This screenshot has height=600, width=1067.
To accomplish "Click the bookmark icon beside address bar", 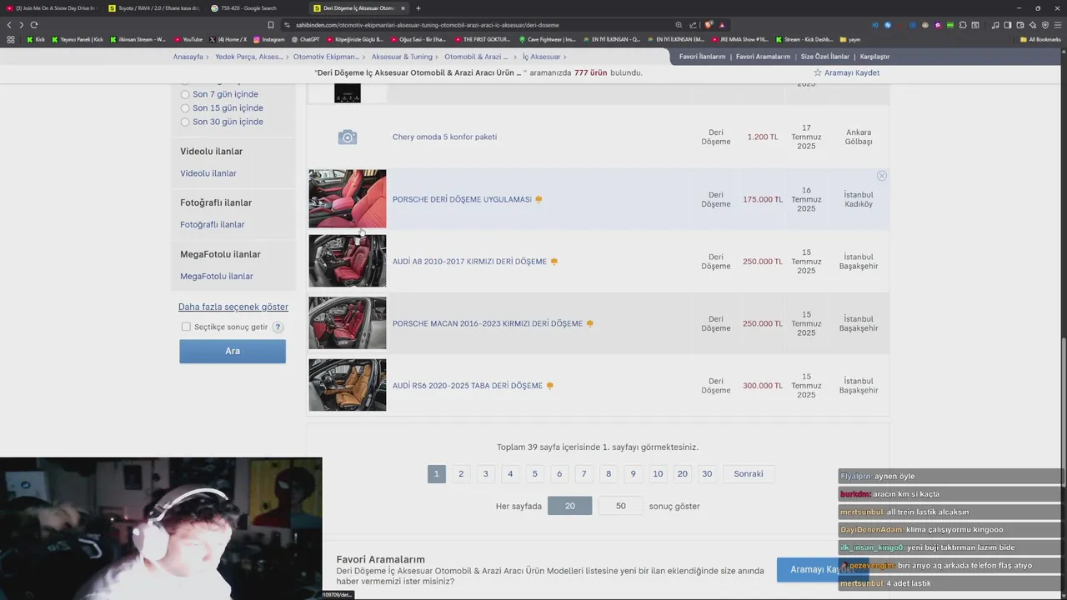I will pyautogui.click(x=270, y=25).
